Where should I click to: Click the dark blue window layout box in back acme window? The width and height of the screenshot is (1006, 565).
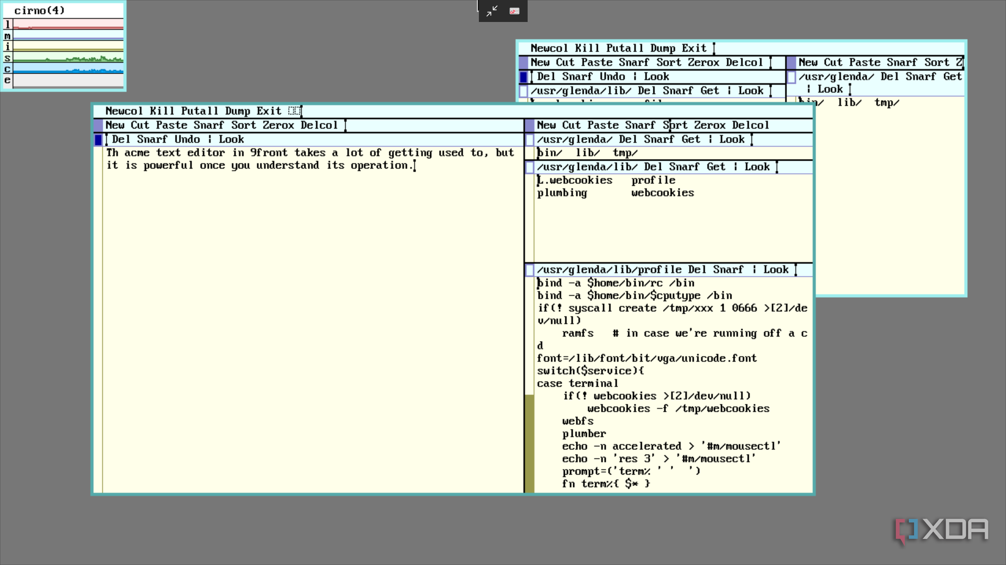[x=523, y=77]
